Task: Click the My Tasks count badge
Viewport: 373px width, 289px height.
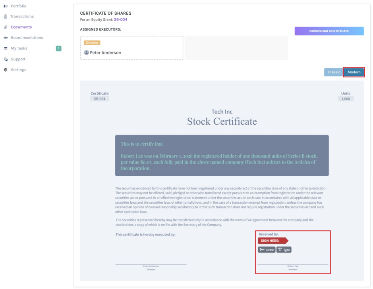Action: click(x=58, y=48)
